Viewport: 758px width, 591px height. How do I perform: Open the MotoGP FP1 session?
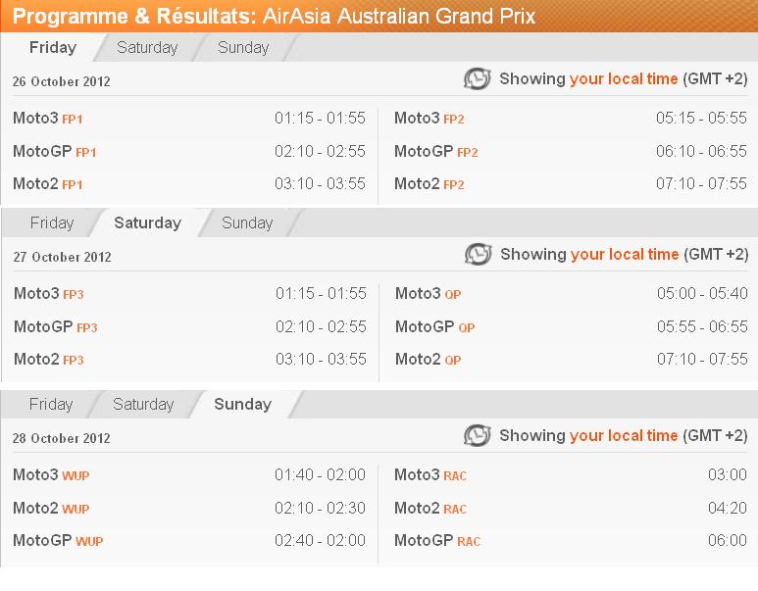click(x=55, y=151)
